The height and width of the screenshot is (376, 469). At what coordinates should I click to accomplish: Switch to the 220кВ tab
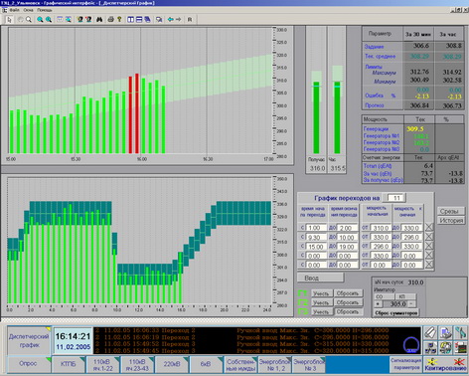click(172, 364)
